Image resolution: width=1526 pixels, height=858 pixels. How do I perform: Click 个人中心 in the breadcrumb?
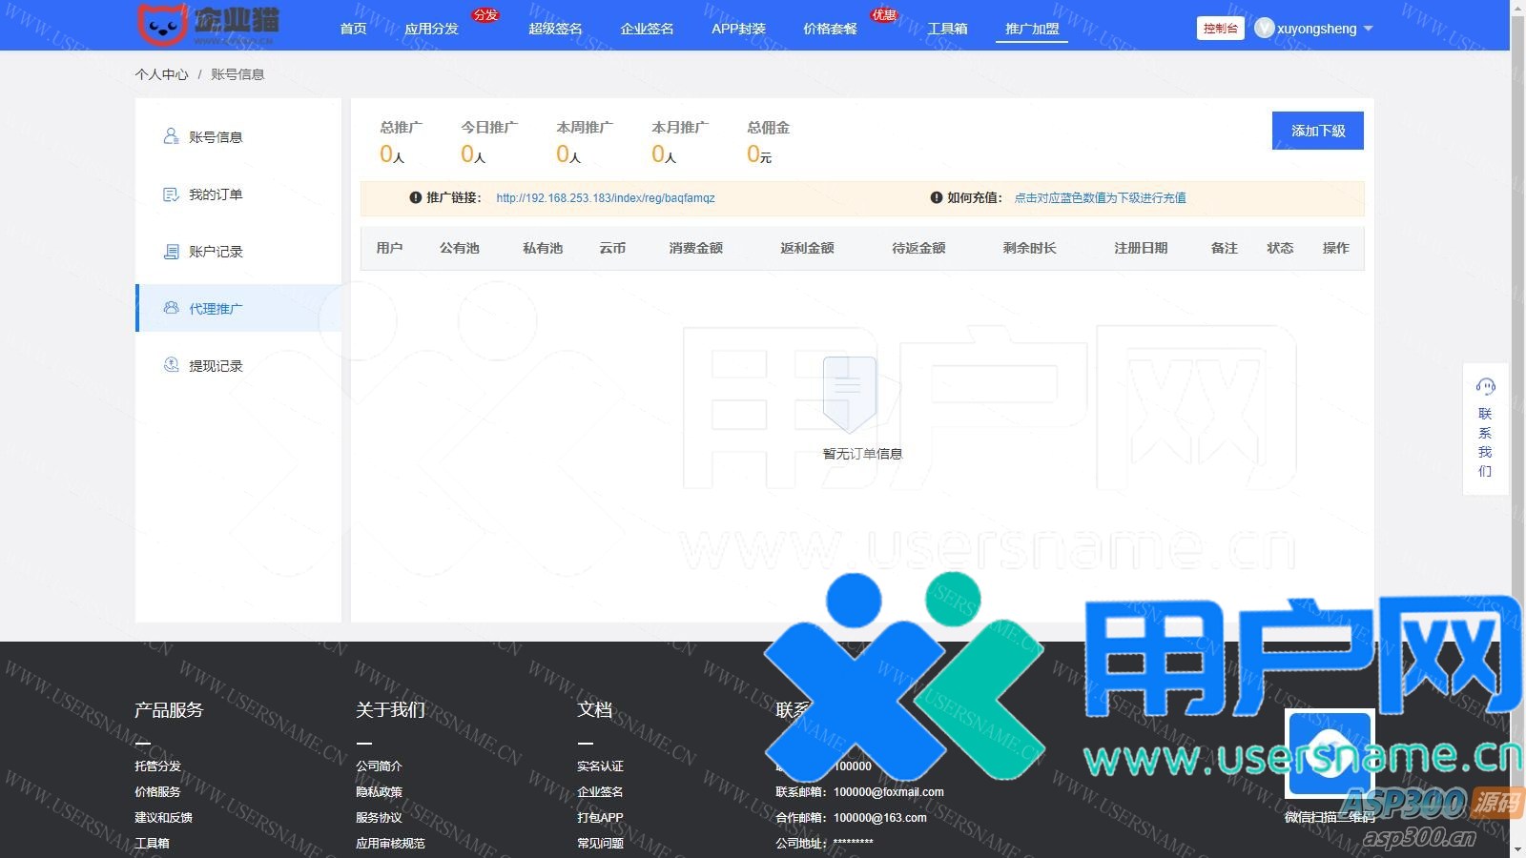coord(161,74)
